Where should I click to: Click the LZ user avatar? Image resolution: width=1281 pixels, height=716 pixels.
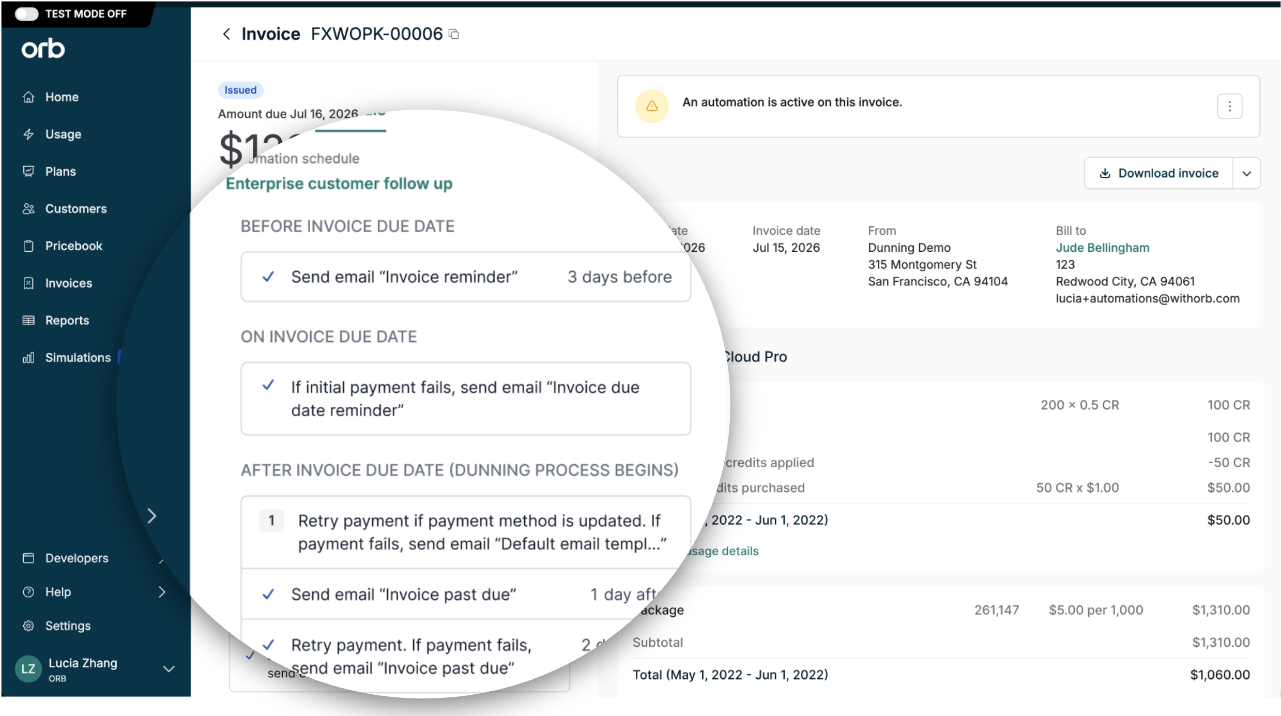click(x=28, y=669)
